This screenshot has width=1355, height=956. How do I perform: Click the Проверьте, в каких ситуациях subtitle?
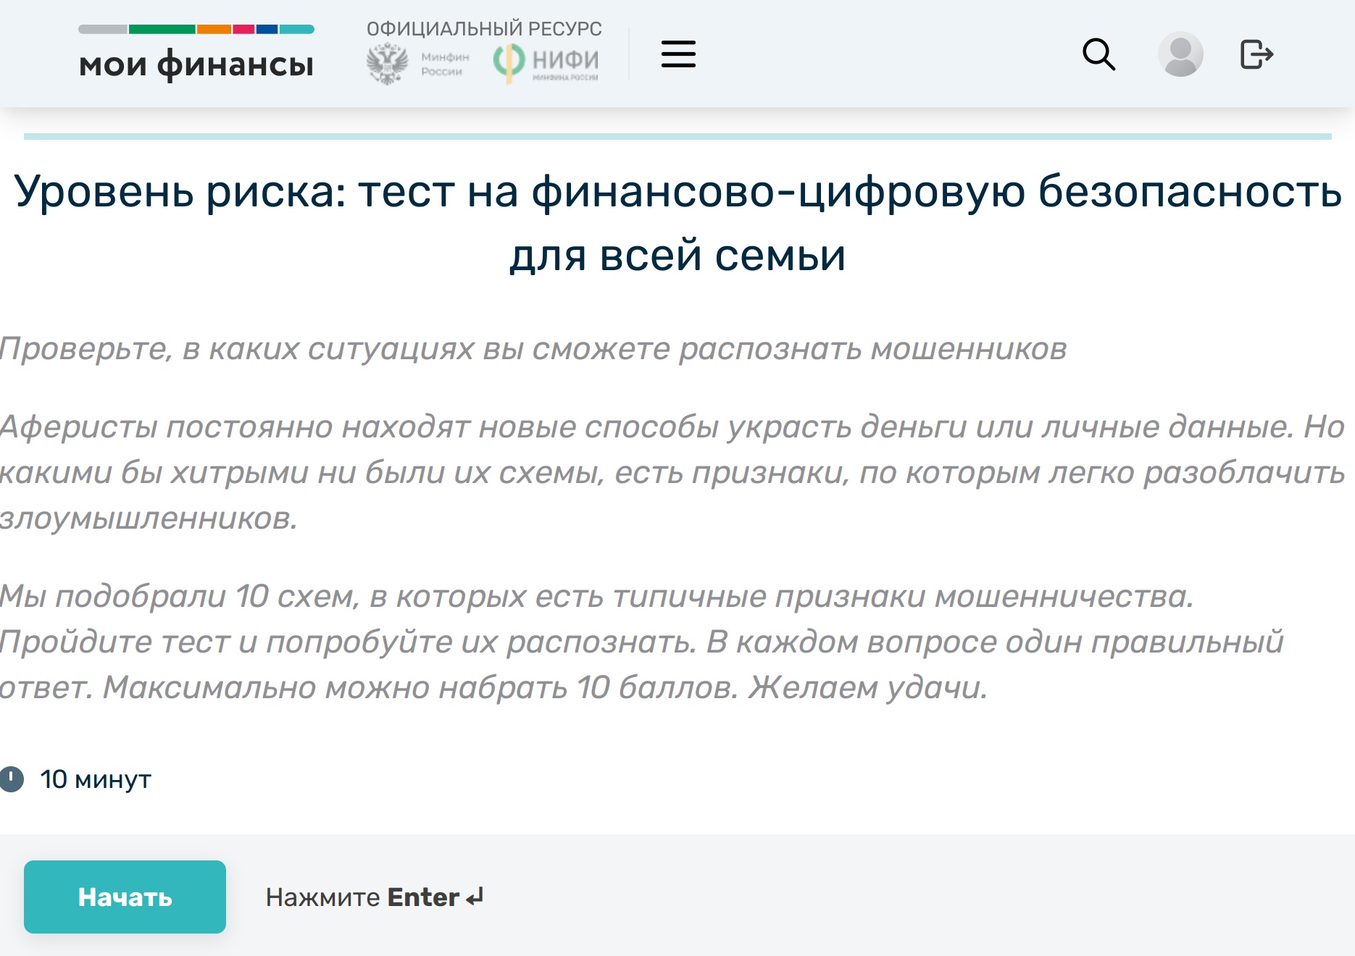point(533,349)
